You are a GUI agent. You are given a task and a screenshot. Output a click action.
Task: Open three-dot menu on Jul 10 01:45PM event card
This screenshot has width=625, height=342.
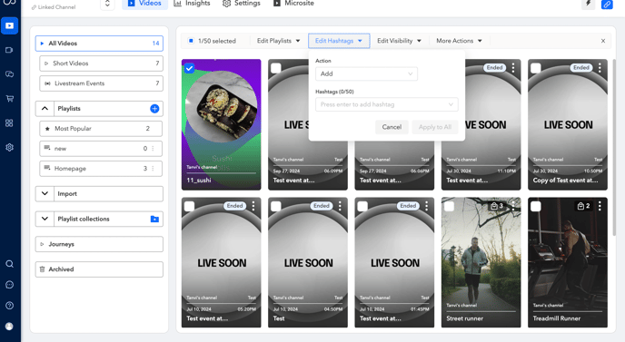[x=426, y=206]
